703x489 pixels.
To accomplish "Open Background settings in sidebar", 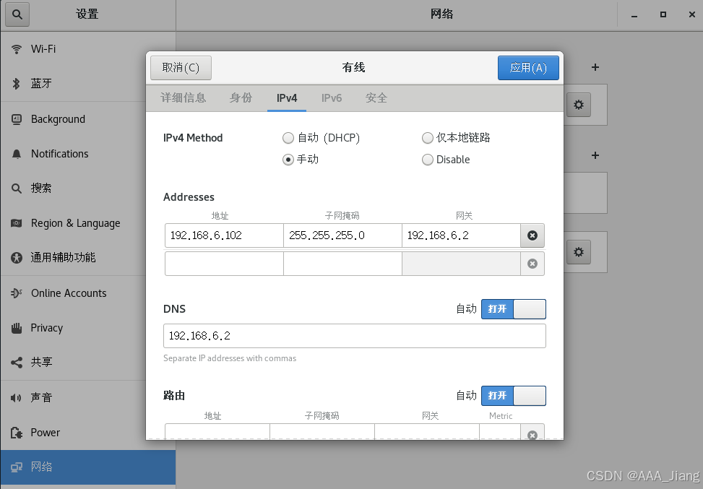I will pyautogui.click(x=88, y=119).
